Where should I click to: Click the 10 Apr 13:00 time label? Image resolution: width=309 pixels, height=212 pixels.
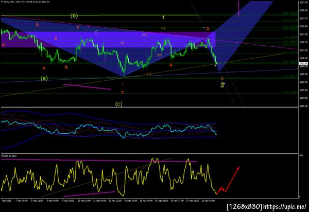[x=84, y=201]
